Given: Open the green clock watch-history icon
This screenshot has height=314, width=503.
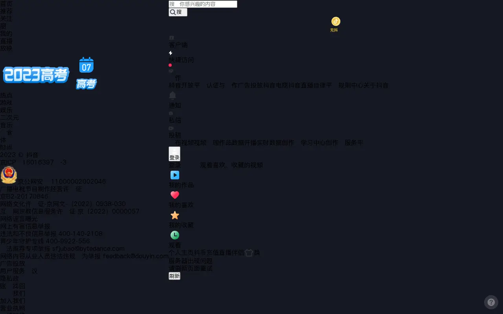Looking at the screenshot, I should 175,235.
